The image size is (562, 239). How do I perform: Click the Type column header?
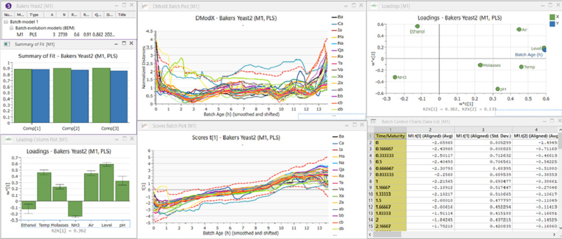coord(34,15)
